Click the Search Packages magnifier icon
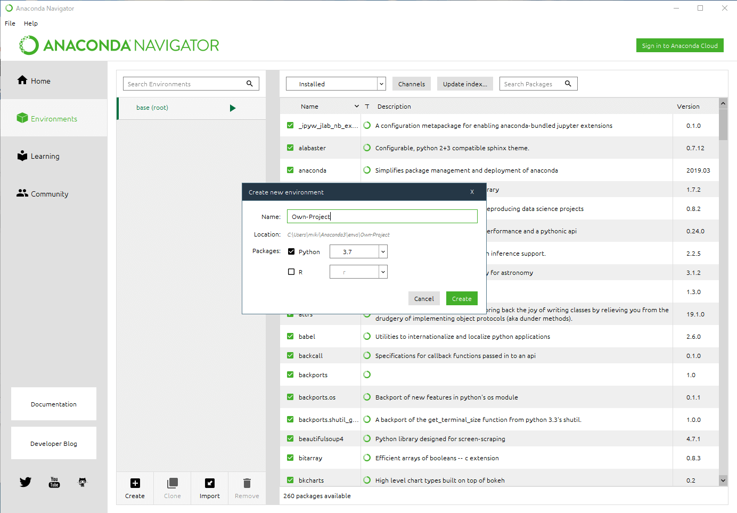 point(568,84)
